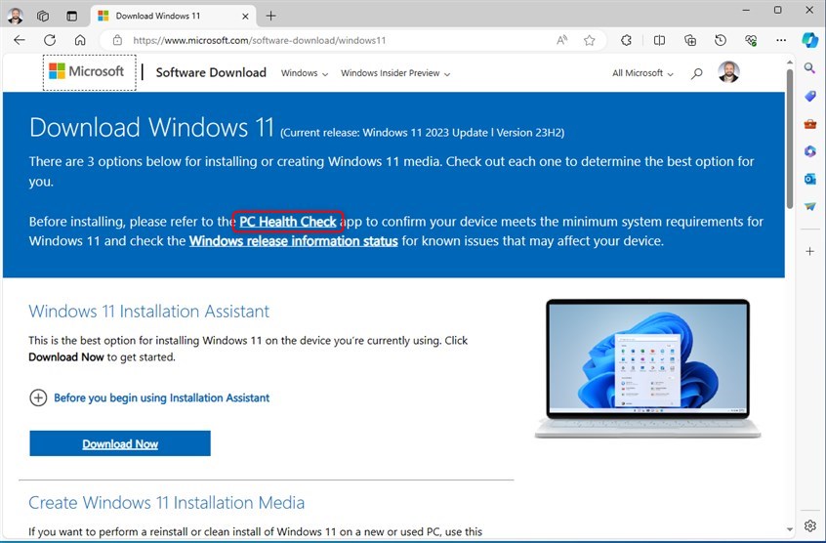
Task: Select the Download Windows 11 tab
Action: pyautogui.click(x=174, y=16)
